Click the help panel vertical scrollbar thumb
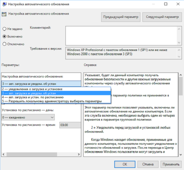184x170 pixels. [x=181, y=86]
